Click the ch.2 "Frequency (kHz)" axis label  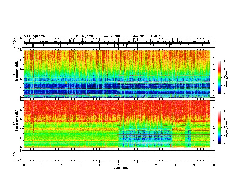(x=17, y=120)
